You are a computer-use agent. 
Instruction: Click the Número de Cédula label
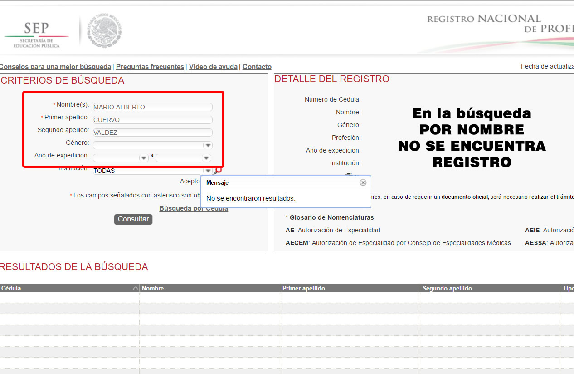(333, 99)
